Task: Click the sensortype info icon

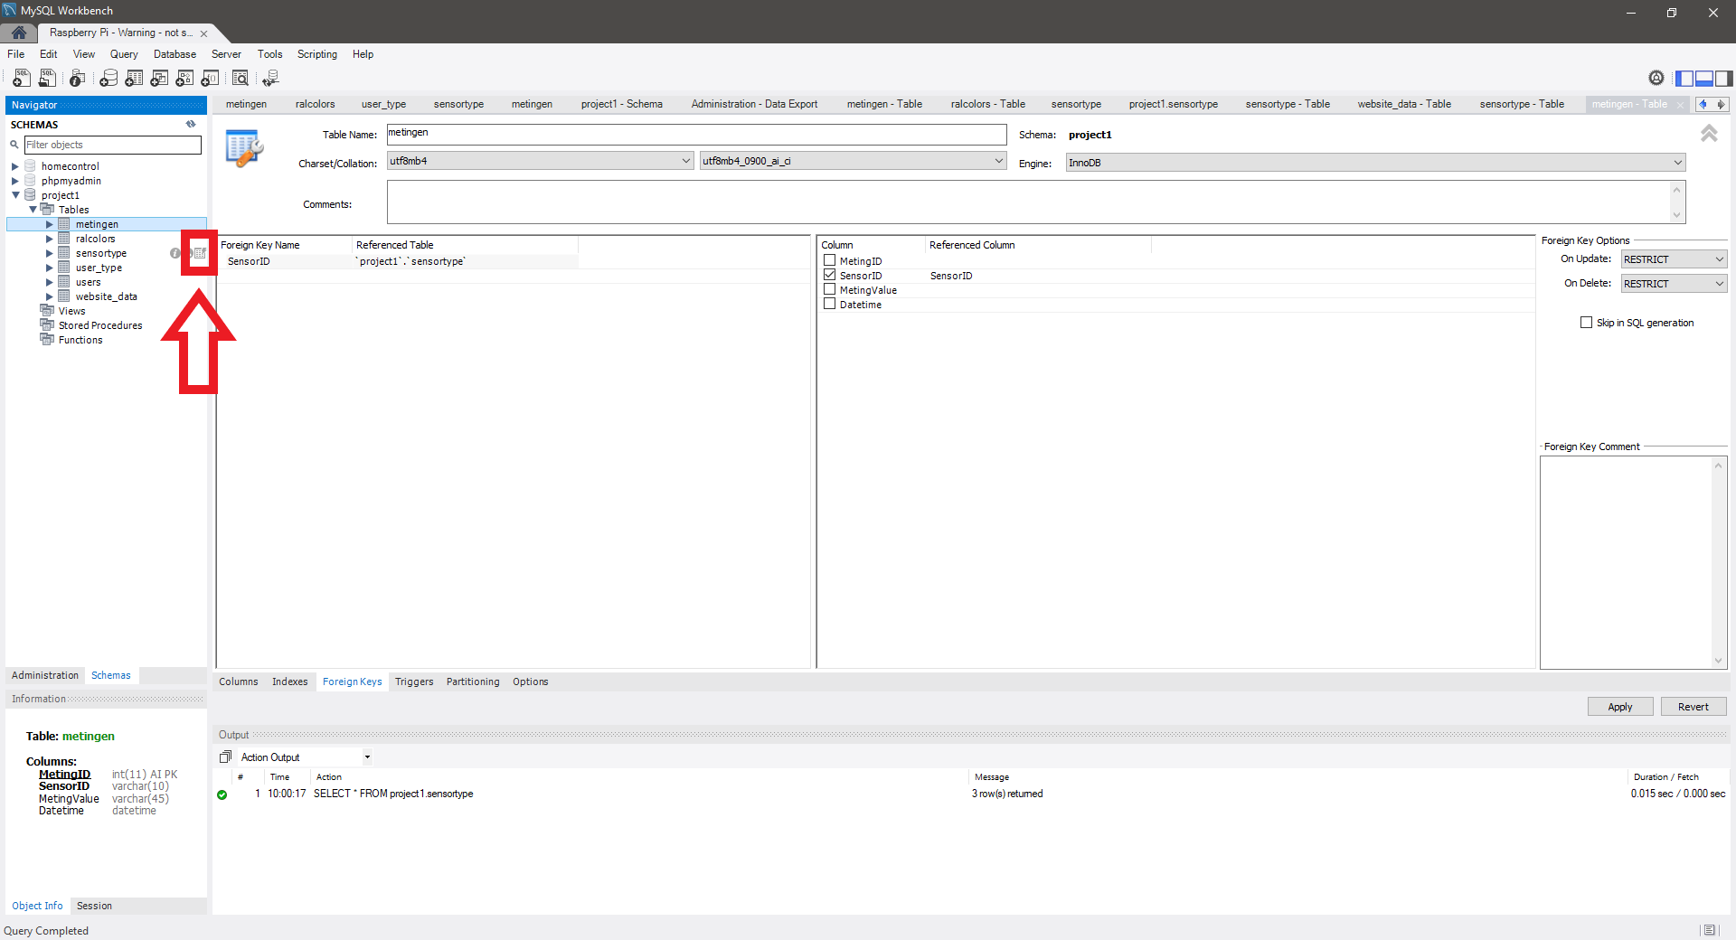Action: click(175, 253)
